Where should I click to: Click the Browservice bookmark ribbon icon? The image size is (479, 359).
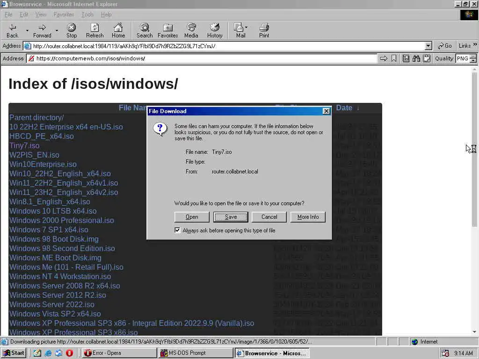(x=394, y=58)
